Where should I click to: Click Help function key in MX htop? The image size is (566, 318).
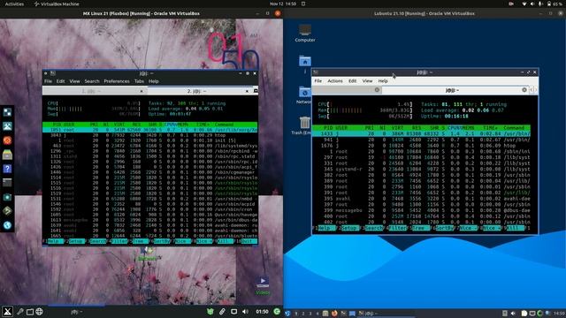[x=56, y=241]
